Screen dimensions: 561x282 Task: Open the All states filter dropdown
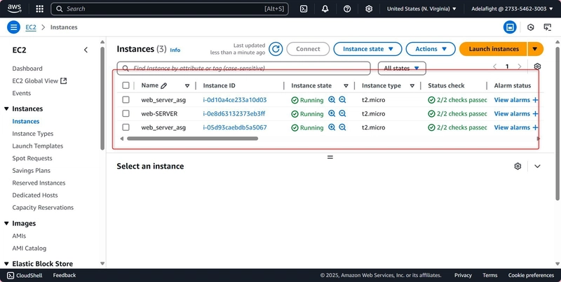402,68
